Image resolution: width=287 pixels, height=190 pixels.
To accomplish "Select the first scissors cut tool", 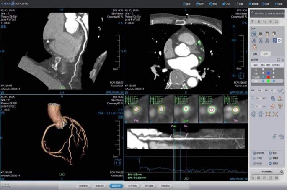I will (x=254, y=41).
